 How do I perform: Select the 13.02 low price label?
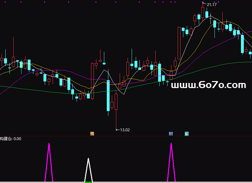[x=125, y=130]
